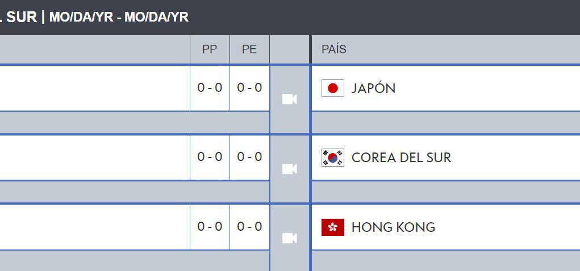This screenshot has width=580, height=271.
Task: Click the PP score for Hong Kong
Action: pyautogui.click(x=210, y=227)
